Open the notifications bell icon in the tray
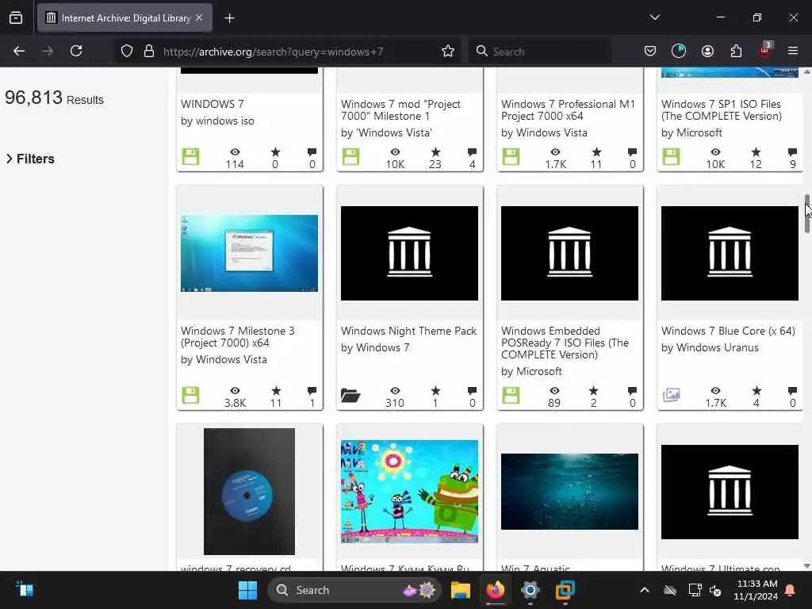 point(791,590)
